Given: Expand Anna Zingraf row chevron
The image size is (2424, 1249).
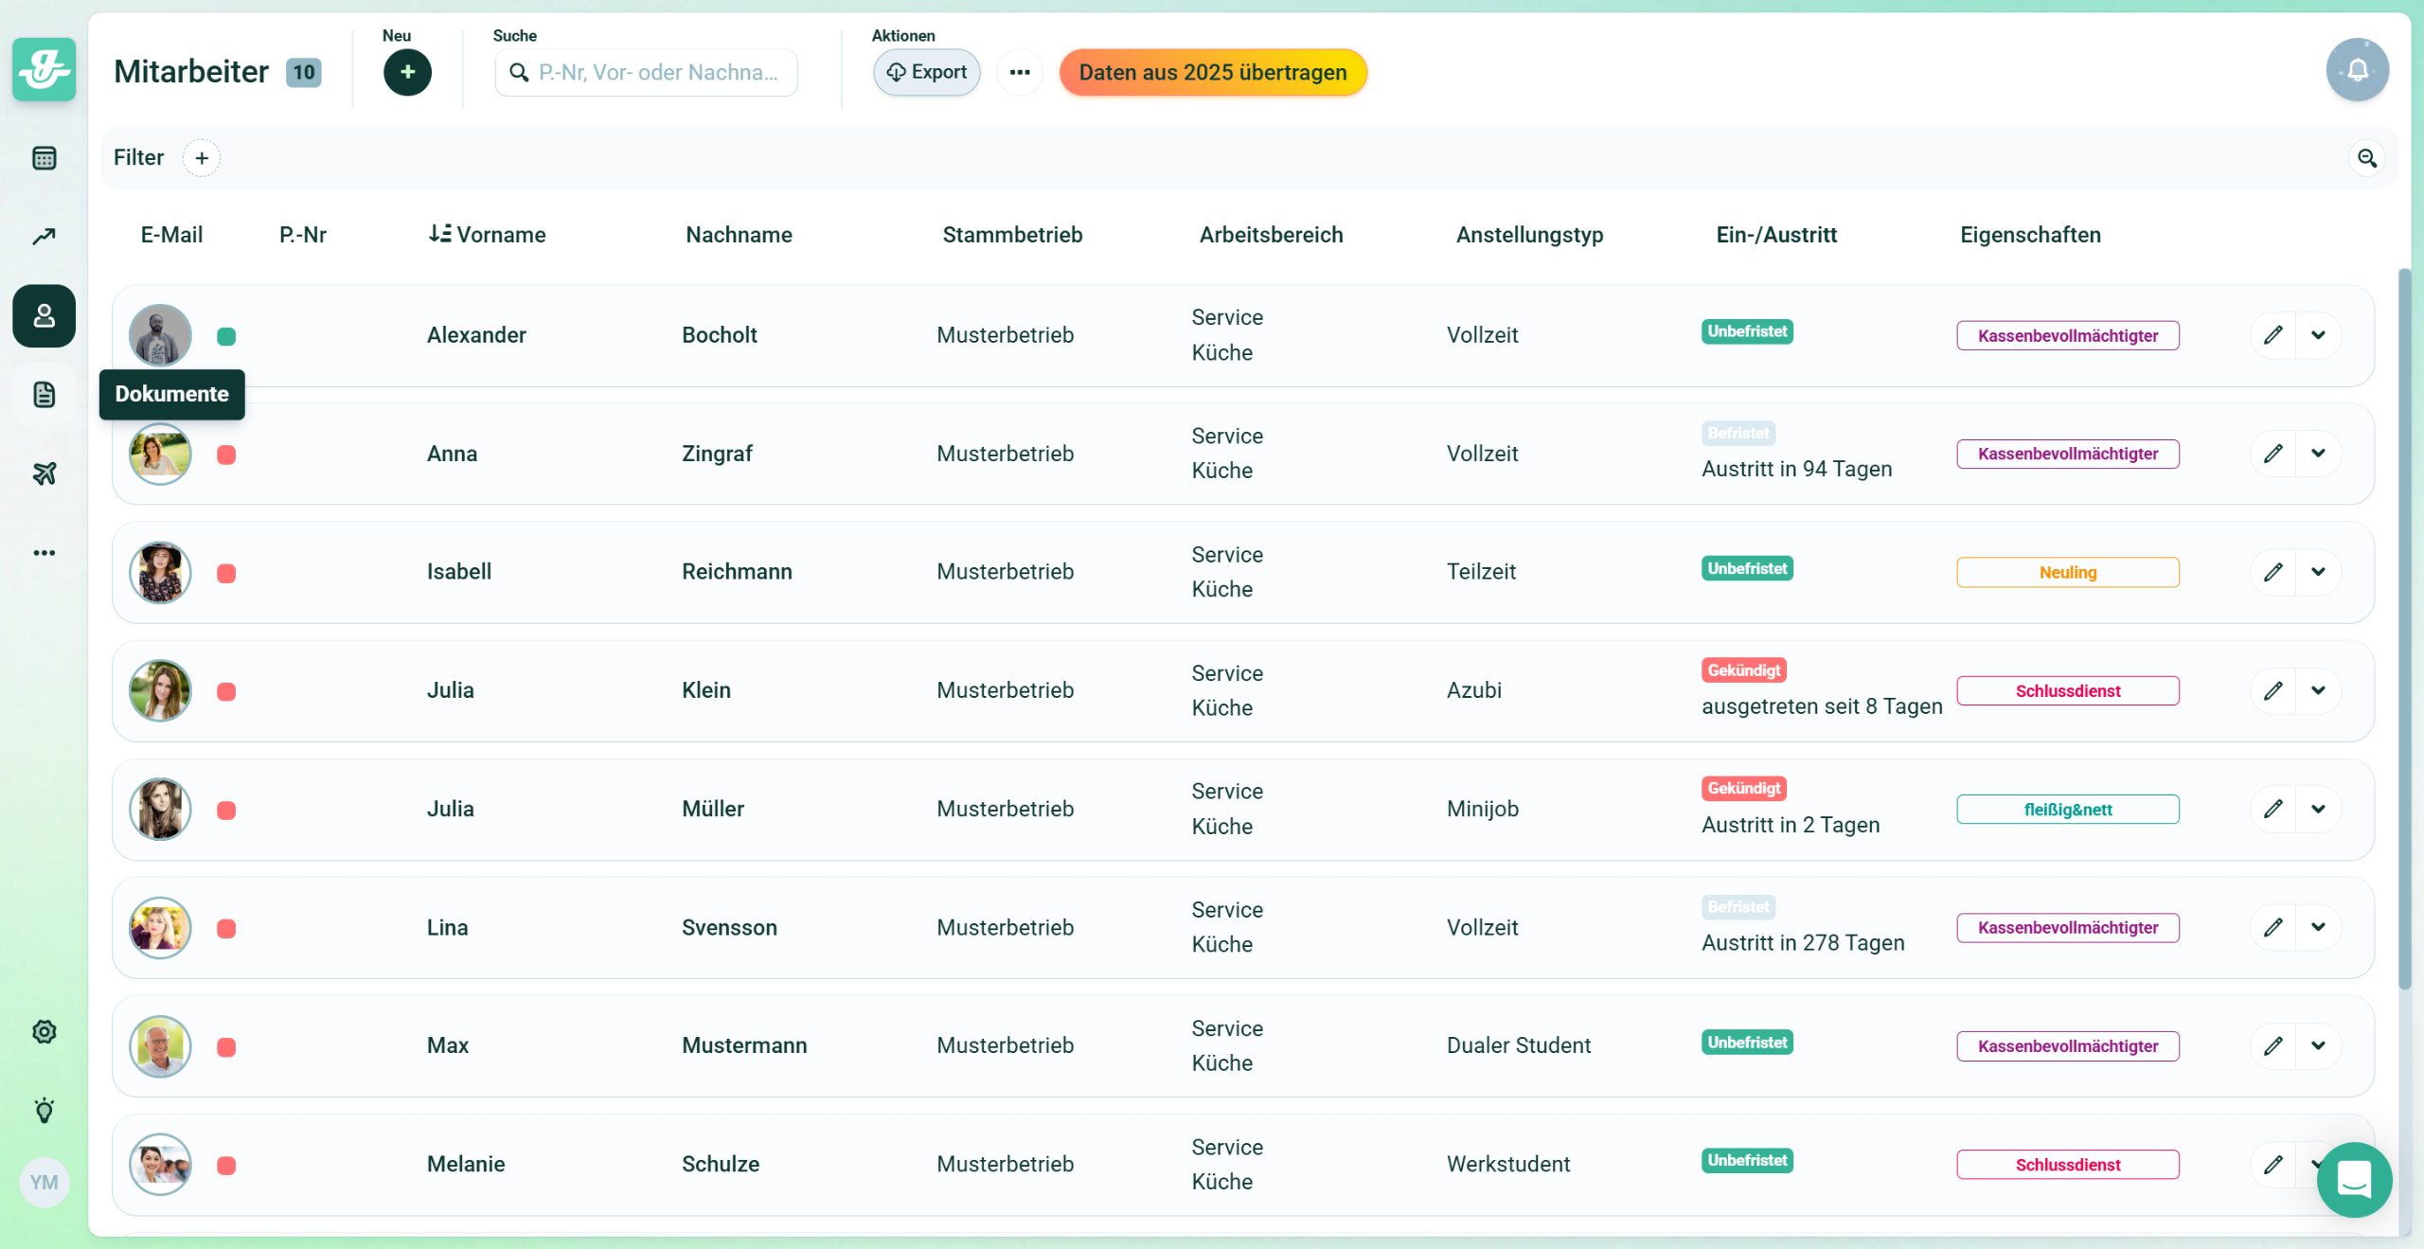Looking at the screenshot, I should coord(2318,454).
